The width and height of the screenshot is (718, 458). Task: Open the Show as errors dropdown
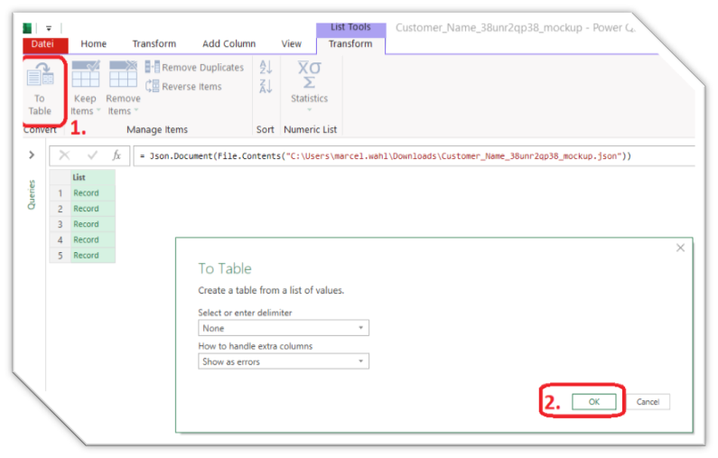284,361
